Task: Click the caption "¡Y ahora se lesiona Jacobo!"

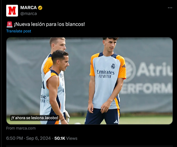Action: tap(35, 118)
